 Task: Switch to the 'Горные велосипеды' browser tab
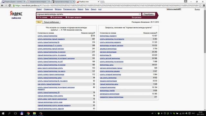pyautogui.click(x=63, y=2)
